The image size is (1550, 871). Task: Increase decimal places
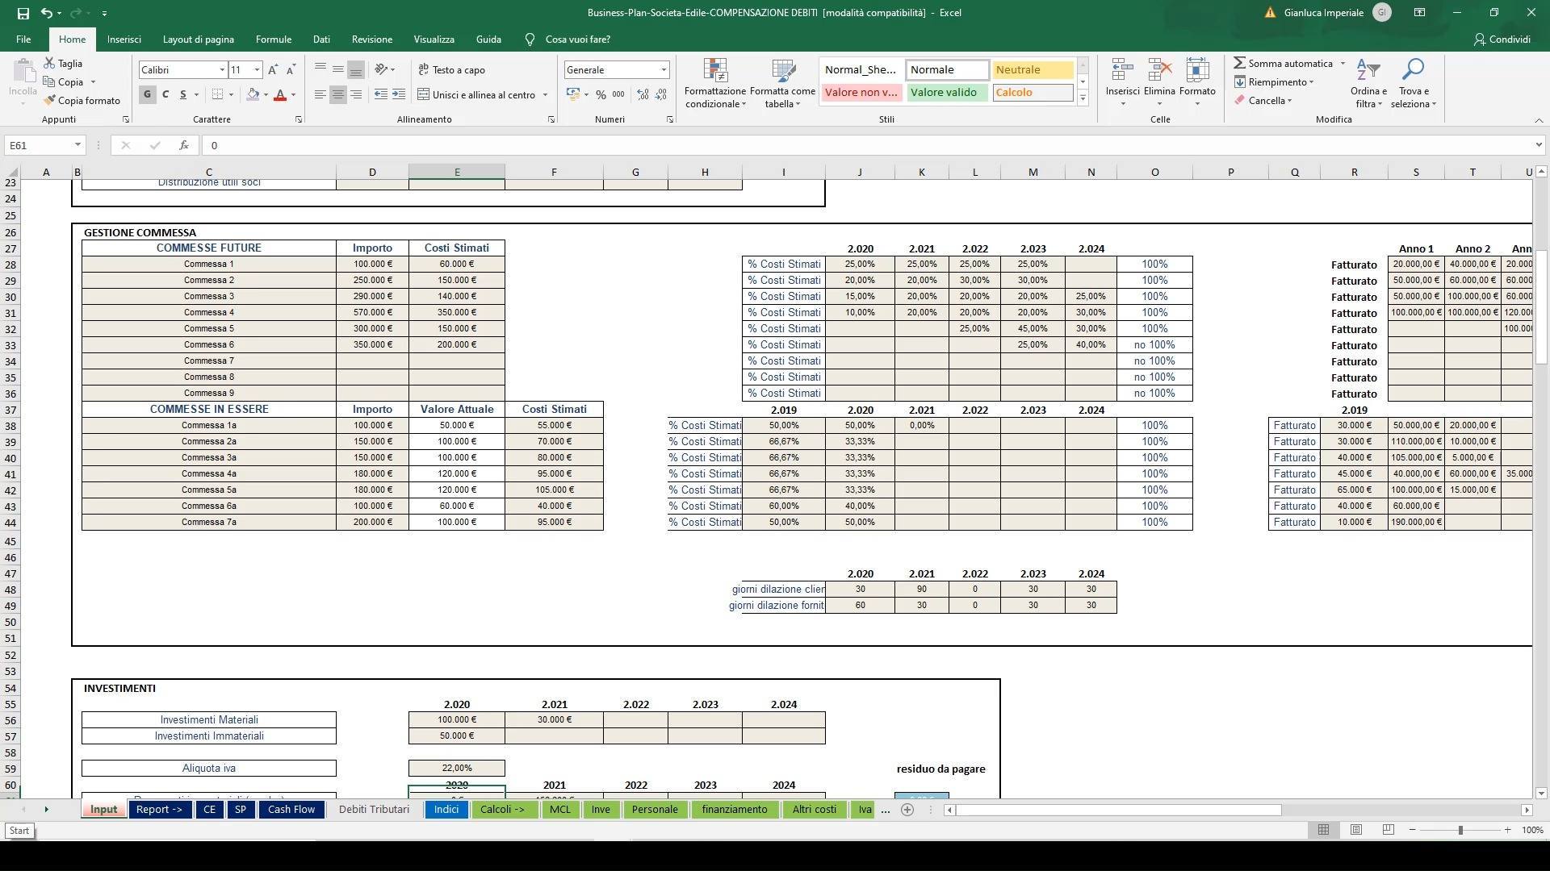point(643,95)
